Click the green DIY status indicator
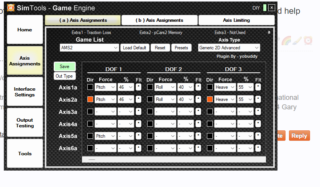 [265, 8]
